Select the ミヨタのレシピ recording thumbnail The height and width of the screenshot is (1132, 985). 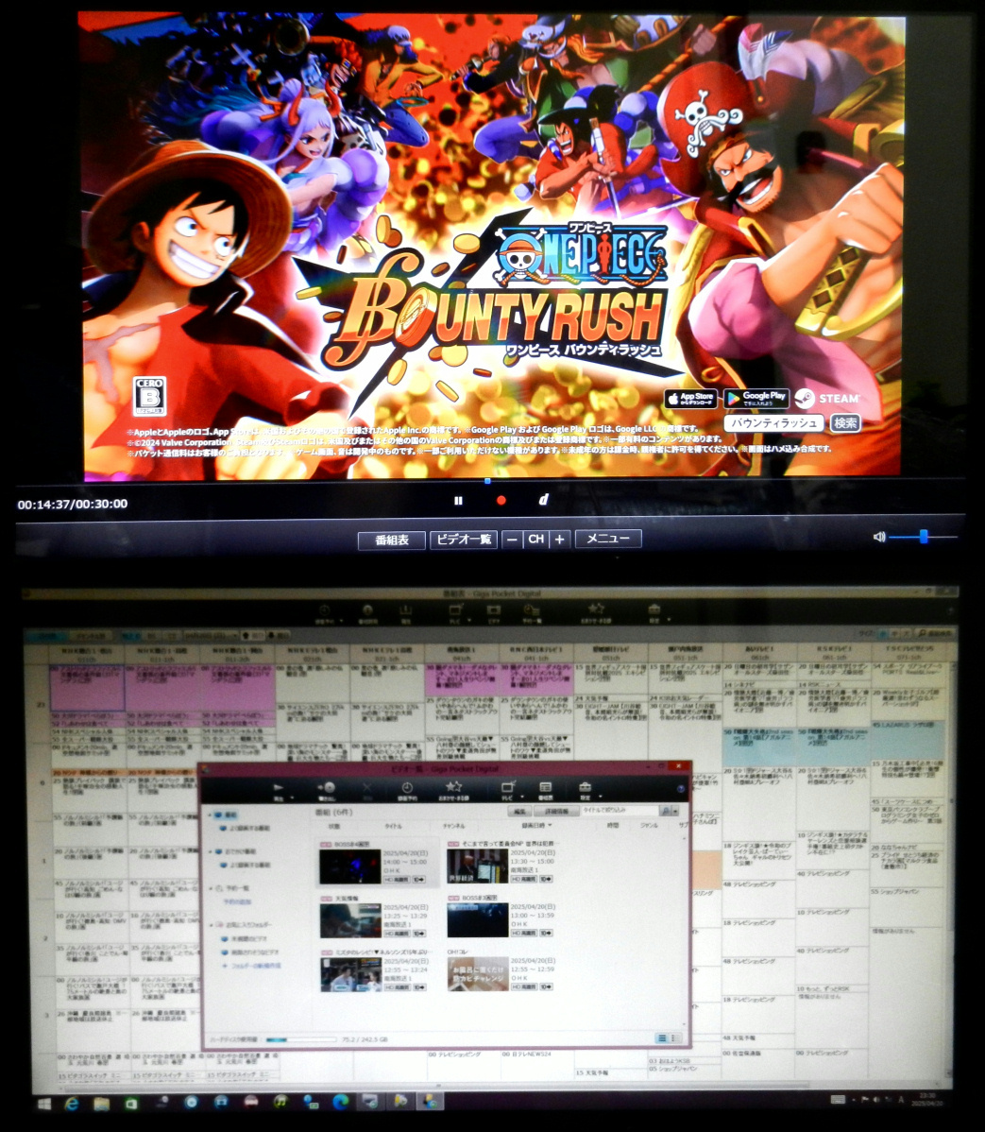pos(350,974)
